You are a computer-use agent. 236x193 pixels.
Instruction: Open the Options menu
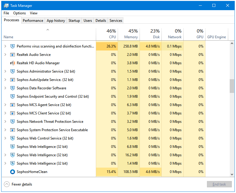[19, 13]
